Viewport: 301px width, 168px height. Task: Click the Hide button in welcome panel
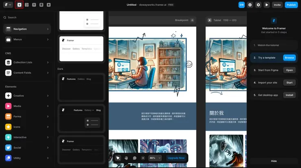[274, 161]
